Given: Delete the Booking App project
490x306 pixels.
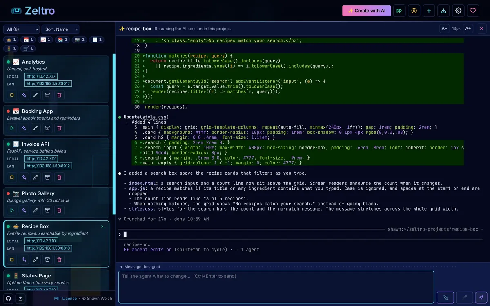Looking at the screenshot, I should click(x=59, y=128).
